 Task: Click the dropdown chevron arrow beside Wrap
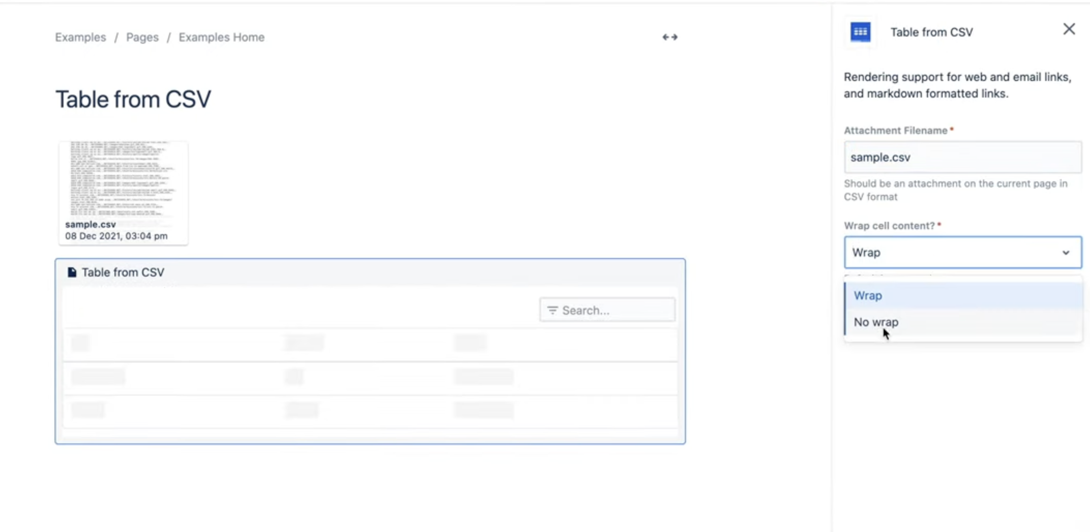1065,253
